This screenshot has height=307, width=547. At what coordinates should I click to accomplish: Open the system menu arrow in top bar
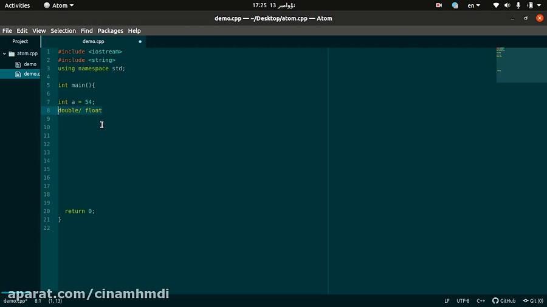click(539, 5)
